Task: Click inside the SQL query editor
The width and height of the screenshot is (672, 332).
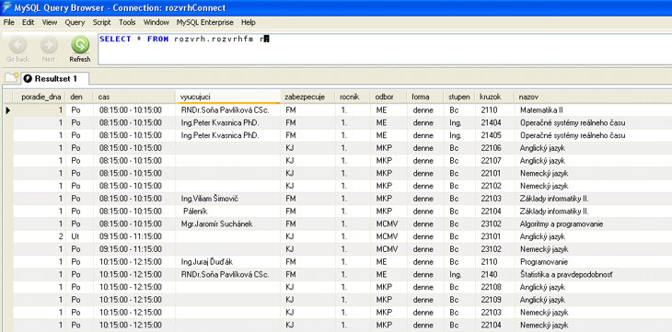Action: pos(385,50)
